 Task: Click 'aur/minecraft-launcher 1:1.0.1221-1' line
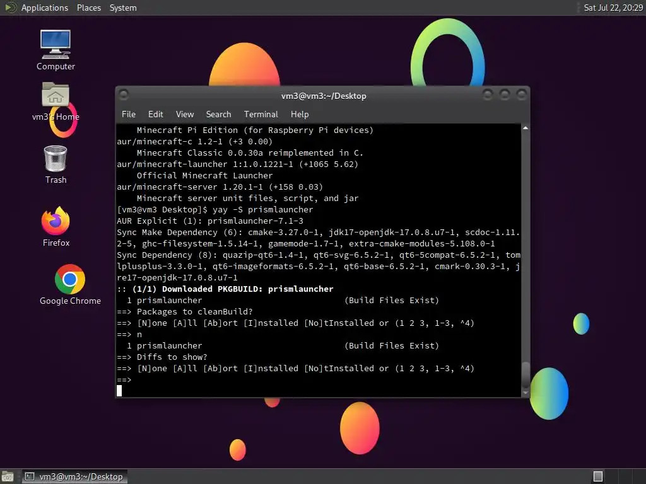click(x=237, y=164)
